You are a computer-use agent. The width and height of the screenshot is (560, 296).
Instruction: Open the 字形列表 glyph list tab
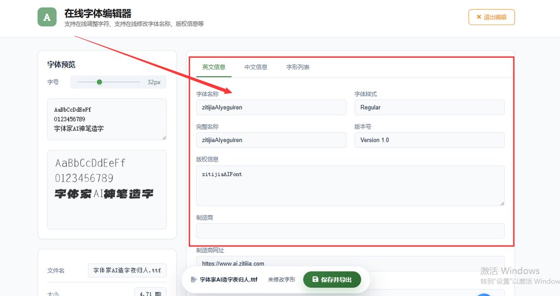[297, 67]
